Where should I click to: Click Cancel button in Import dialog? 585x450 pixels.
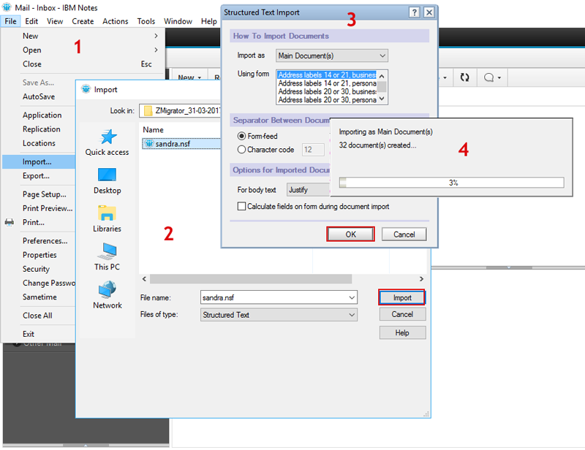(x=402, y=314)
